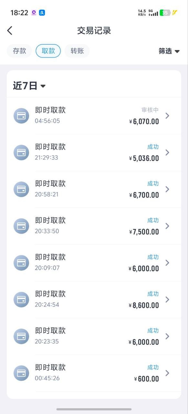
Task: Tap the card icon on the ¥8,600.00 transaction
Action: click(x=21, y=300)
